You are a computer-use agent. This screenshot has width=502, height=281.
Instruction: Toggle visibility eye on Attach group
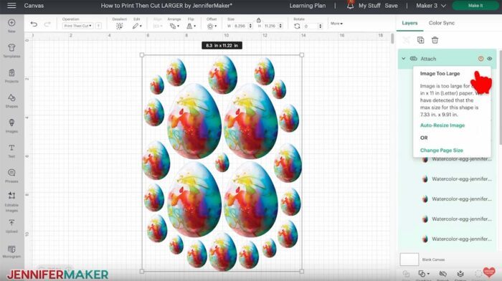[490, 59]
